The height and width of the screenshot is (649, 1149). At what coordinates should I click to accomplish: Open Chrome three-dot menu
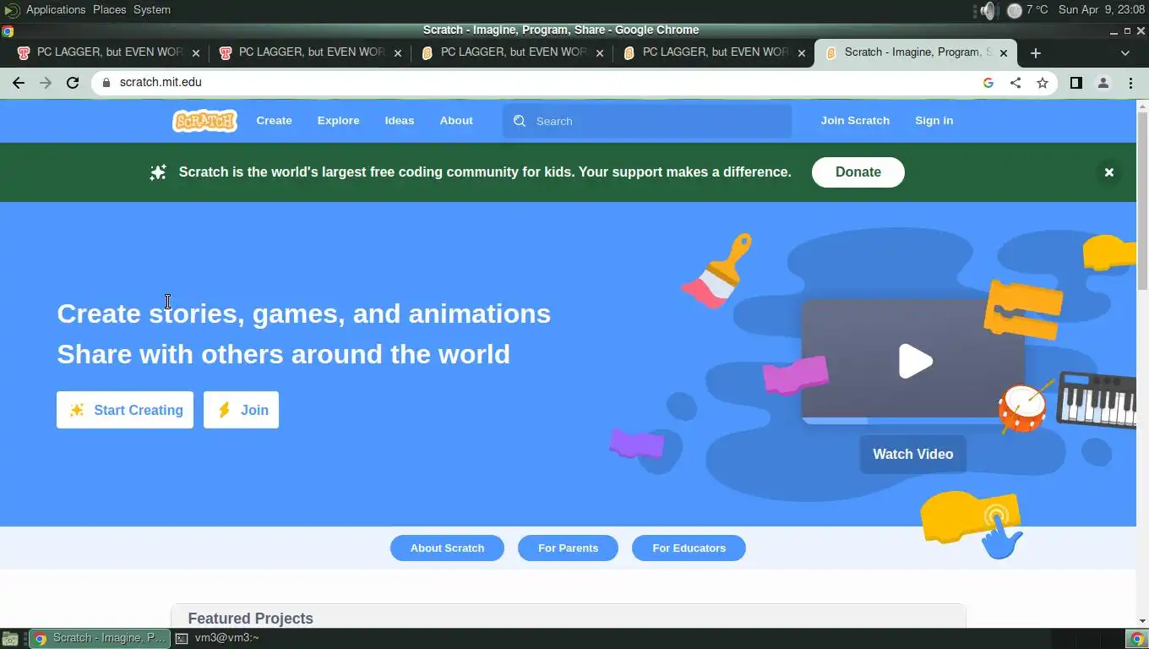pos(1130,83)
